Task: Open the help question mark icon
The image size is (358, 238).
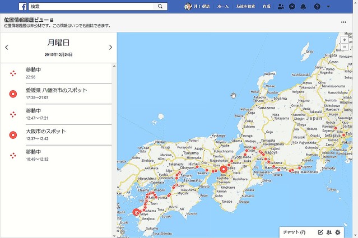Action: tap(317, 6)
